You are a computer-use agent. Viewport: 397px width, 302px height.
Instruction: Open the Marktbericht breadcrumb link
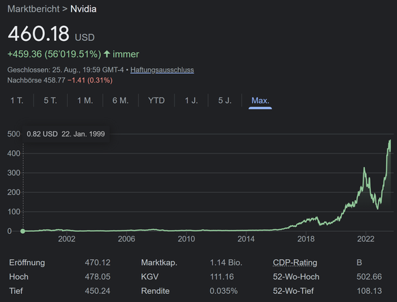(33, 9)
